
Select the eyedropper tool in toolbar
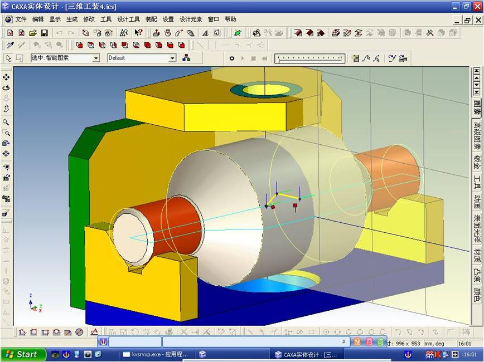pyautogui.click(x=9, y=45)
